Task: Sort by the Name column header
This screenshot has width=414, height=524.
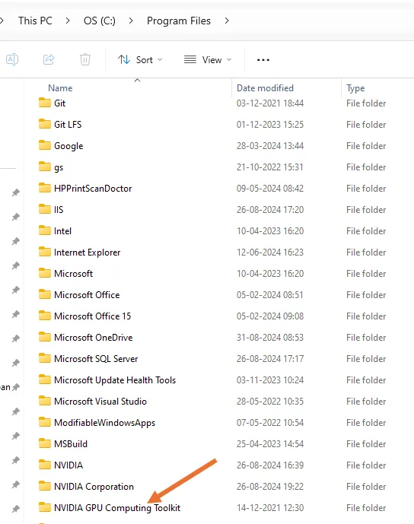Action: (60, 88)
